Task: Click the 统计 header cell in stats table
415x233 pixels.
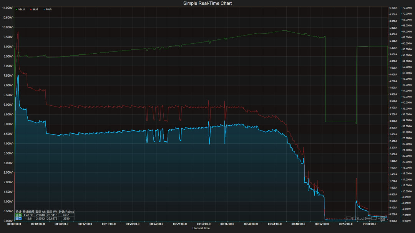Action: (18, 212)
